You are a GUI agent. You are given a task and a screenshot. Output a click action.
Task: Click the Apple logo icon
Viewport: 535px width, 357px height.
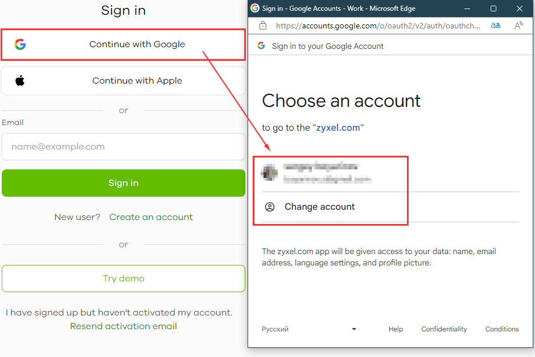point(20,81)
